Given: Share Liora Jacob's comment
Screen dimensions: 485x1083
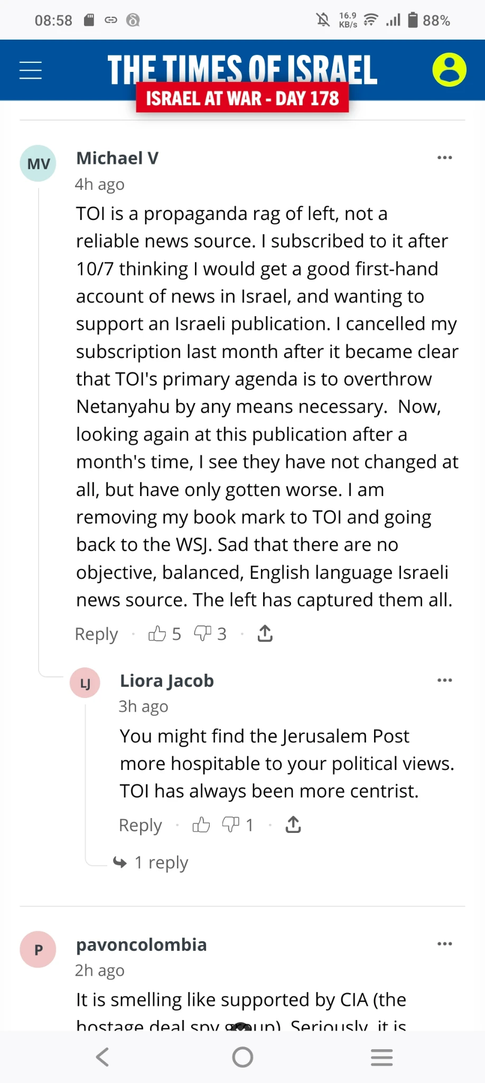Looking at the screenshot, I should pos(293,825).
